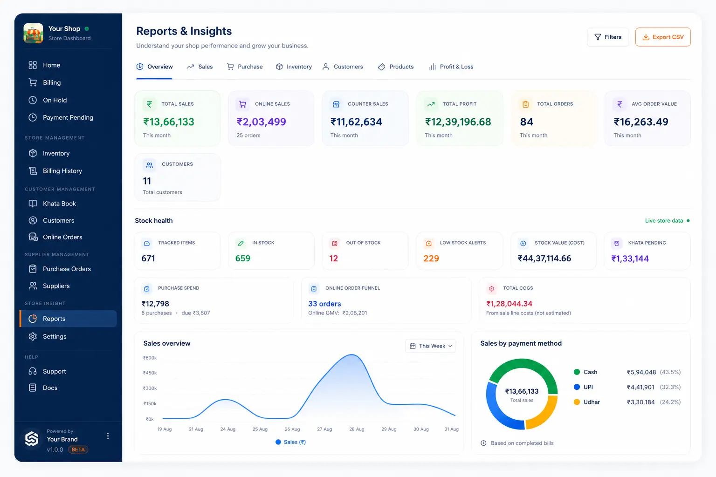
Task: Click the ₹12,798 Purchase Spend value
Action: (155, 304)
